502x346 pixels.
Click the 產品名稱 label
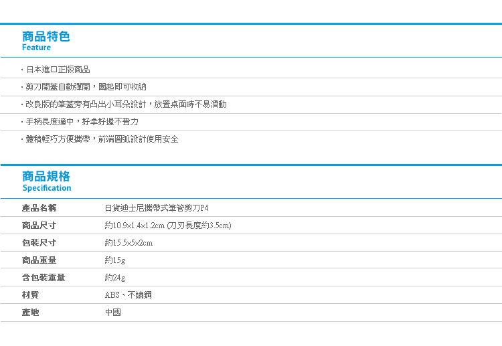pyautogui.click(x=39, y=208)
